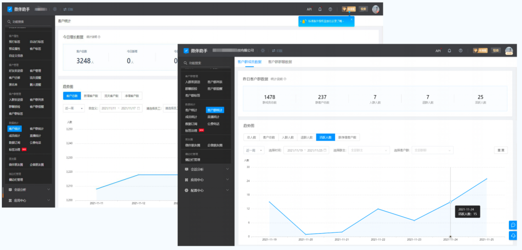The width and height of the screenshot is (522, 250).
Task: Click the 统计说明 info icon beside 昨日客户群数据
Action: (285, 79)
